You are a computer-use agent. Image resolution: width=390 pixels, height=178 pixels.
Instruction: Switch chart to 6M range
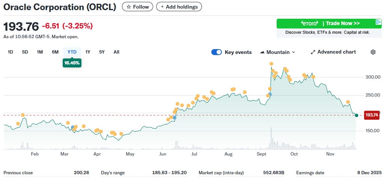(55, 52)
